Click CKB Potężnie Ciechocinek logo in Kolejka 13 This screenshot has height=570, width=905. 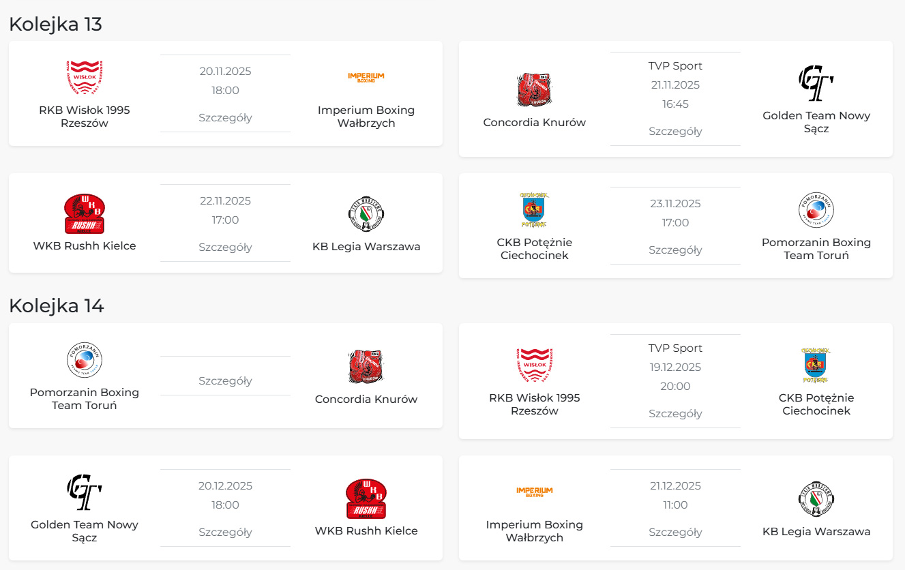(x=534, y=210)
